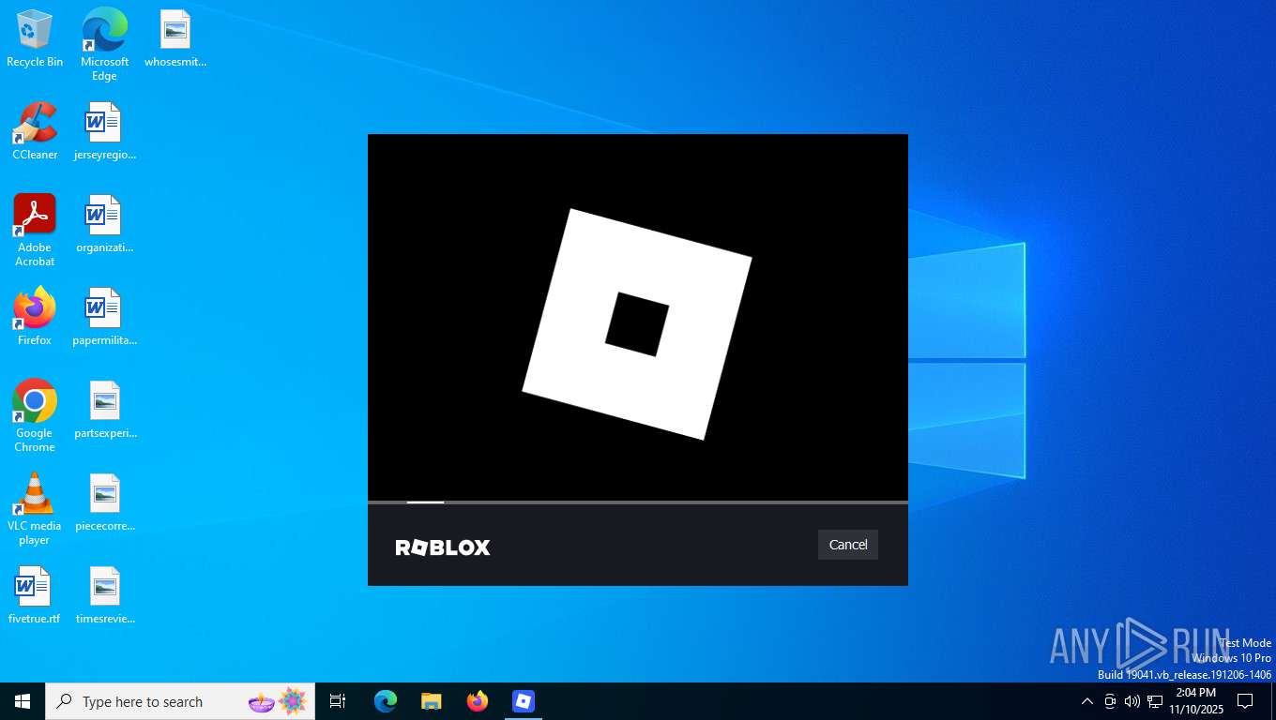1276x720 pixels.
Task: Click the taskbar search box
Action: (x=180, y=701)
